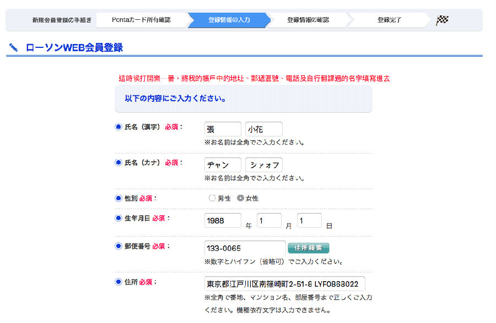
Task: Open the 登録情報の入力 step tab
Action: [x=229, y=20]
